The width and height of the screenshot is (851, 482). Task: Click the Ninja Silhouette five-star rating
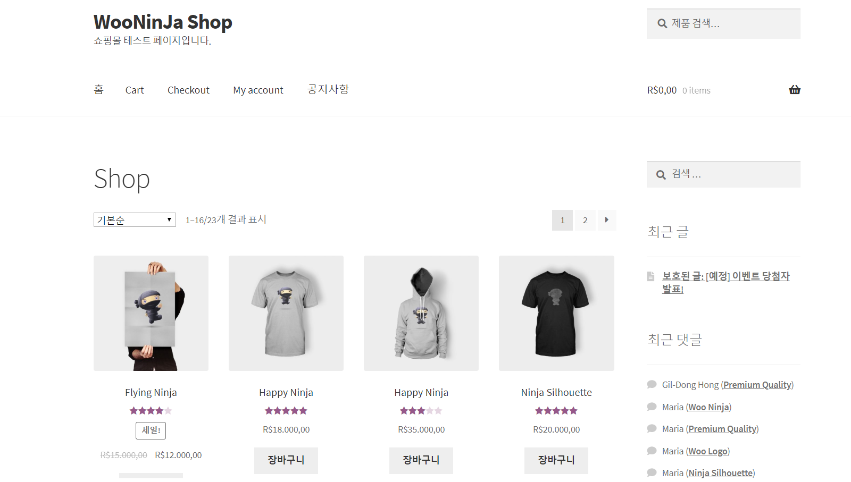pos(556,411)
